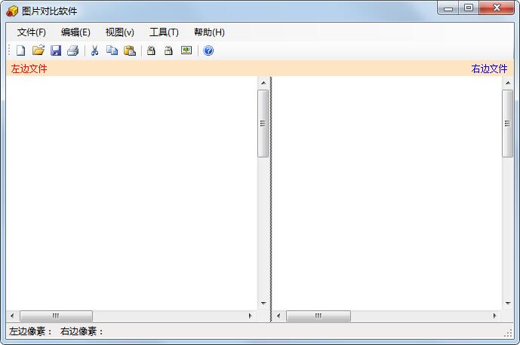
Task: Click the Copy icon in toolbar
Action: 112,50
